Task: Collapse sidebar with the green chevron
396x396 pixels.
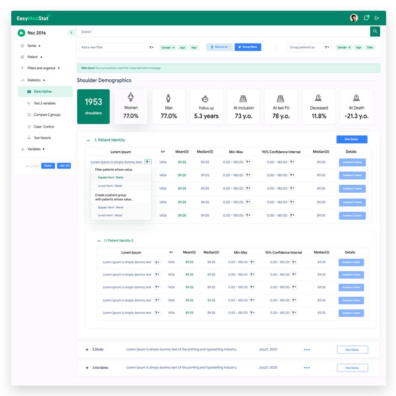Action: [71, 32]
